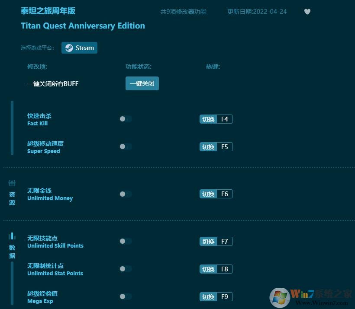
Task: Click the data bar-chart icon above 数据
Action: [12, 236]
